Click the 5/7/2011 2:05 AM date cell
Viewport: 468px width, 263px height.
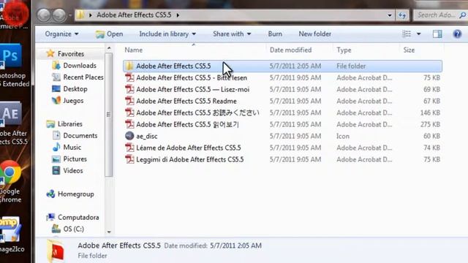point(295,66)
